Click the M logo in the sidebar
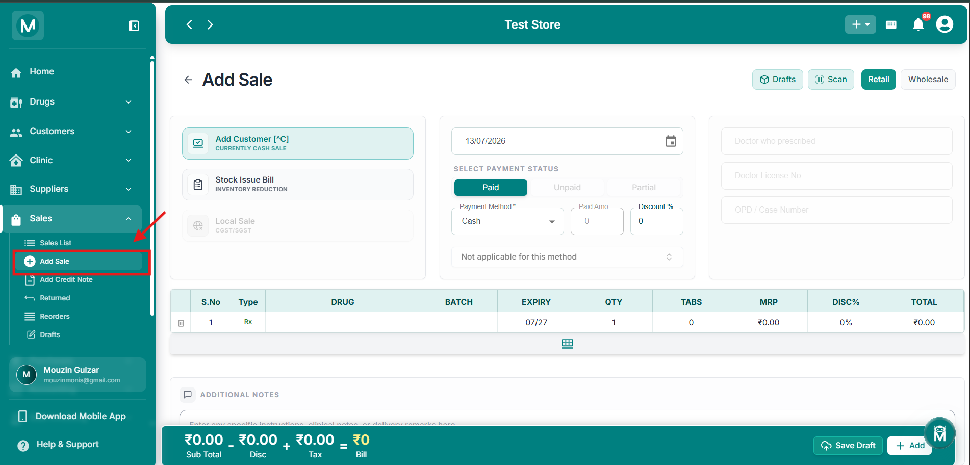This screenshot has width=970, height=465. coord(28,25)
